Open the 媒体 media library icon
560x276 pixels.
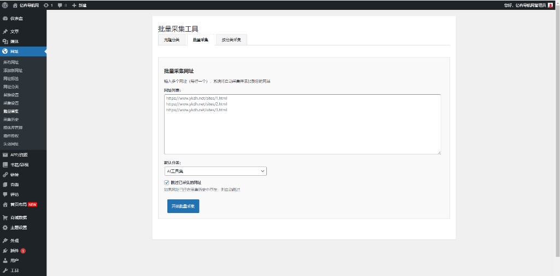(x=5, y=41)
